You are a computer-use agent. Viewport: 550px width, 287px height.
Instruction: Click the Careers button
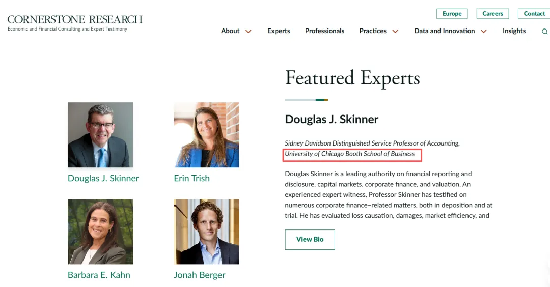click(x=492, y=14)
